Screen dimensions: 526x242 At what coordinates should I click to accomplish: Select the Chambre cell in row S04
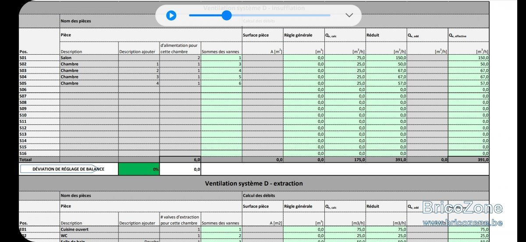point(89,77)
